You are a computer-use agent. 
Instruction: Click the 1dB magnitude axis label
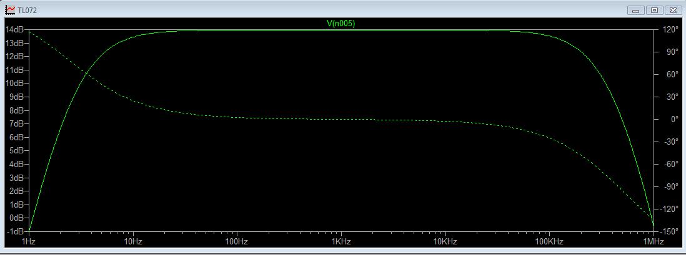tap(17, 204)
